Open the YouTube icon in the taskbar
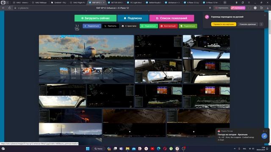The height and width of the screenshot is (152, 271). 152,149
